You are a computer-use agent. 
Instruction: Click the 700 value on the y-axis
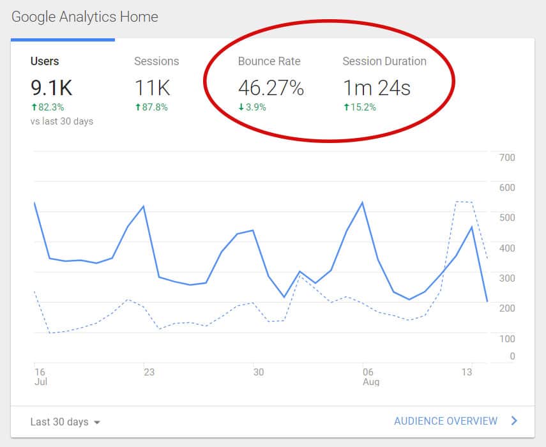[507, 158]
